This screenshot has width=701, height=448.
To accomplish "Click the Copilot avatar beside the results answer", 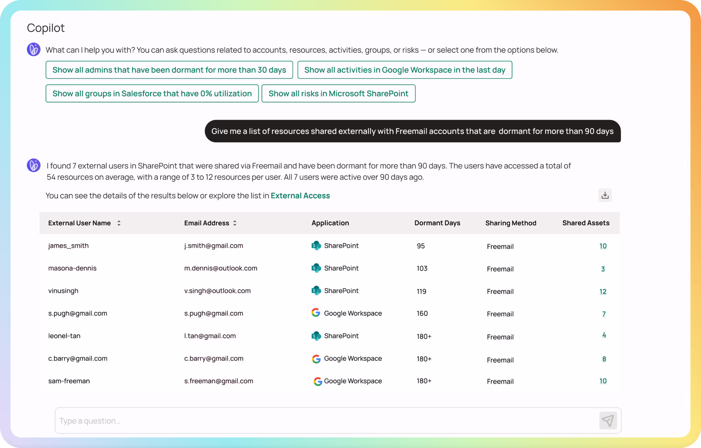I will (x=34, y=165).
